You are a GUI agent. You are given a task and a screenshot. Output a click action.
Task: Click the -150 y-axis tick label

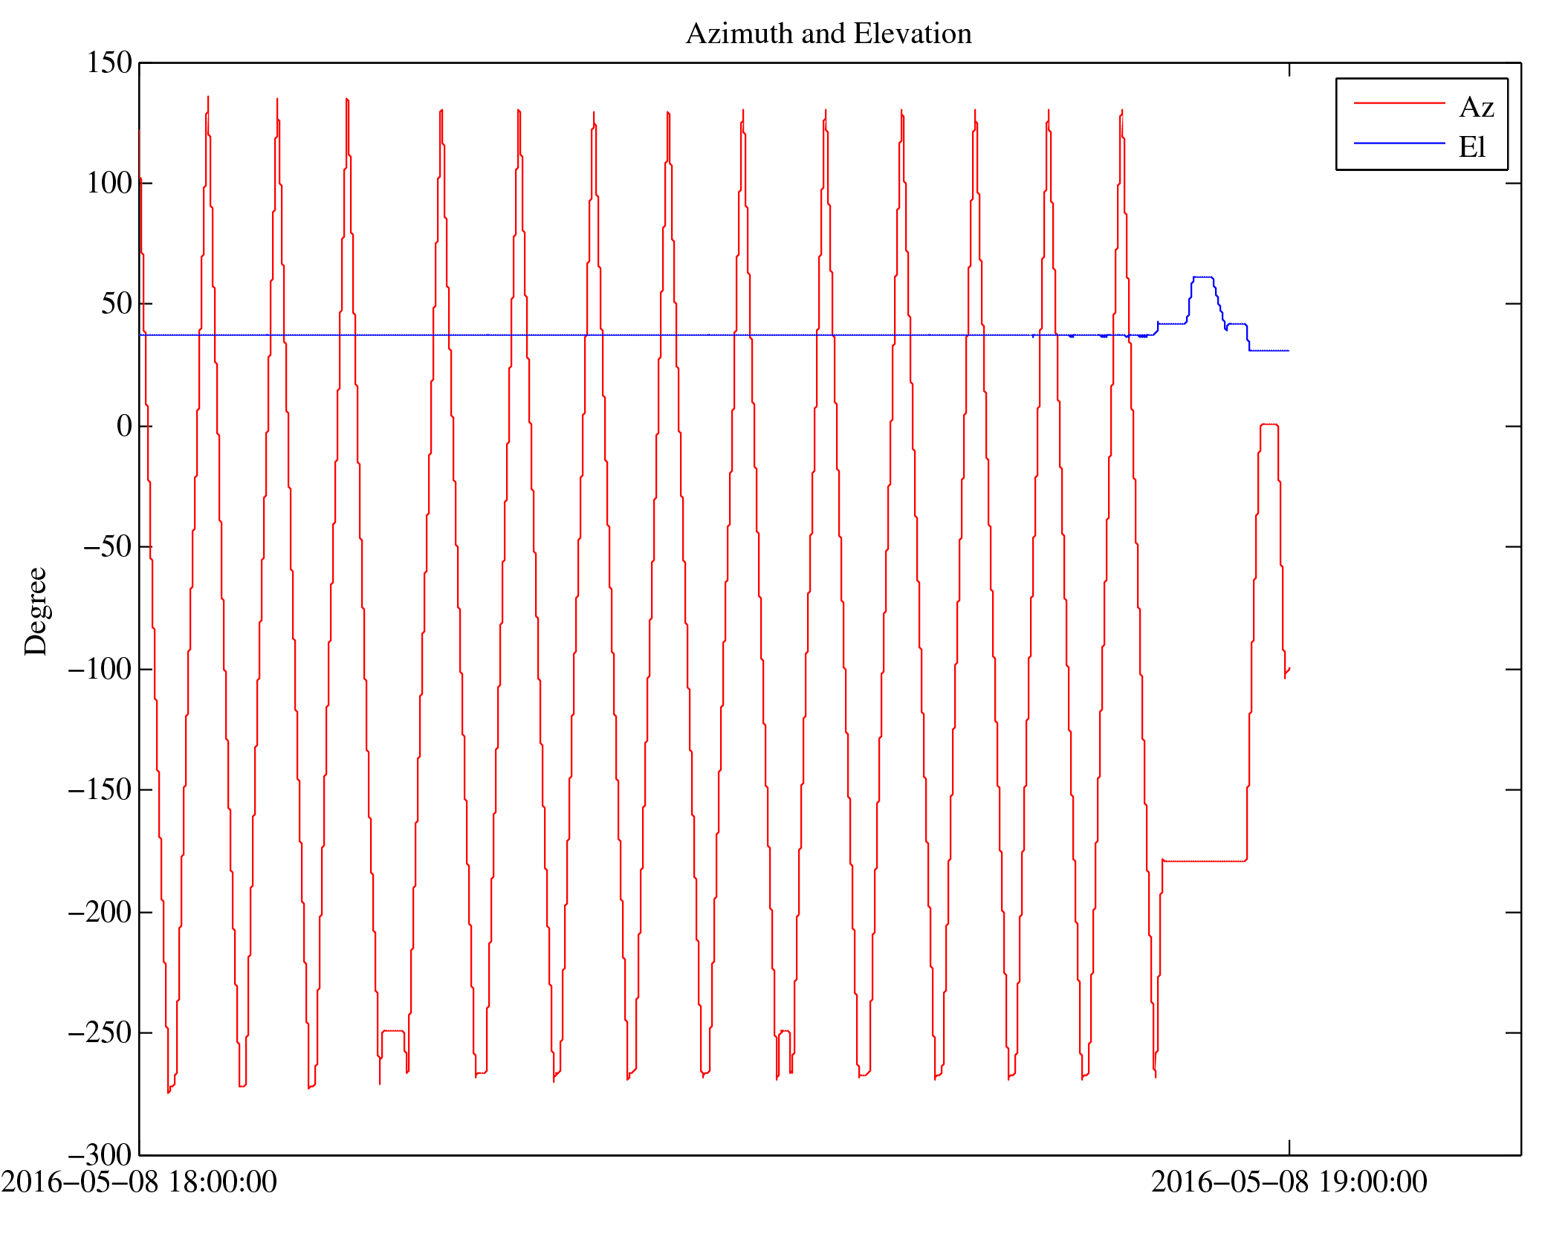coord(100,789)
